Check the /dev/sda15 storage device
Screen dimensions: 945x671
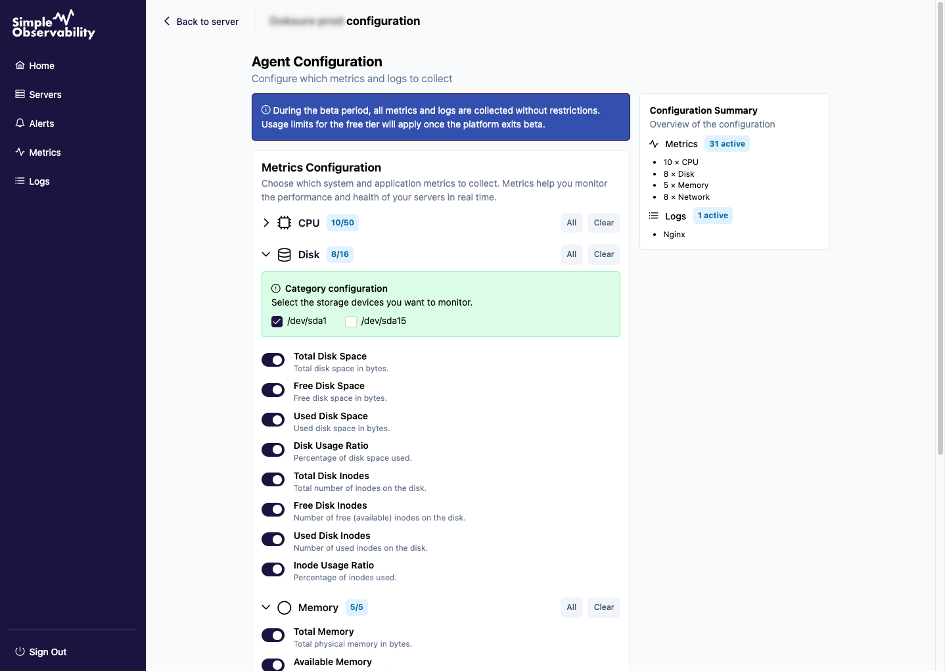coord(351,321)
